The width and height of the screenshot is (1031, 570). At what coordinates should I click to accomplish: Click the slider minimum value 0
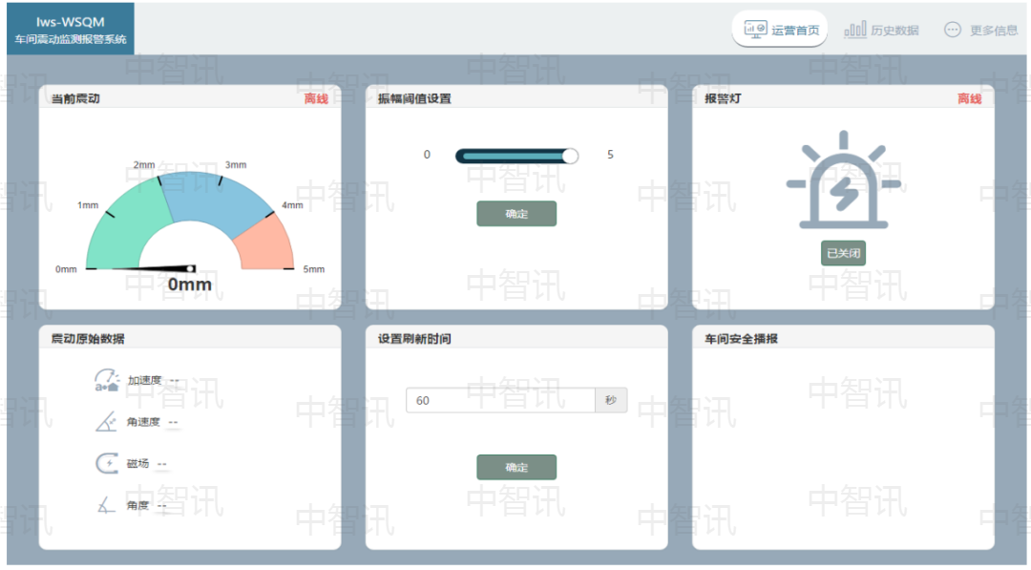pos(427,155)
